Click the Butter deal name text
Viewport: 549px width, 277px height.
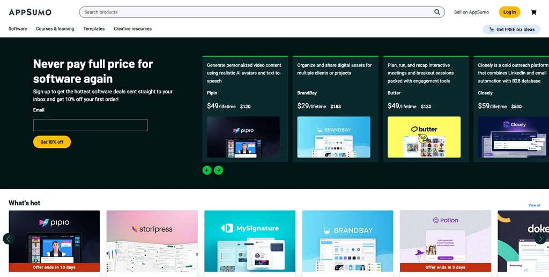pyautogui.click(x=394, y=93)
